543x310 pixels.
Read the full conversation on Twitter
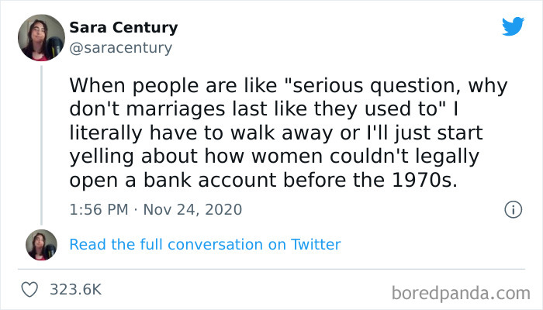205,244
